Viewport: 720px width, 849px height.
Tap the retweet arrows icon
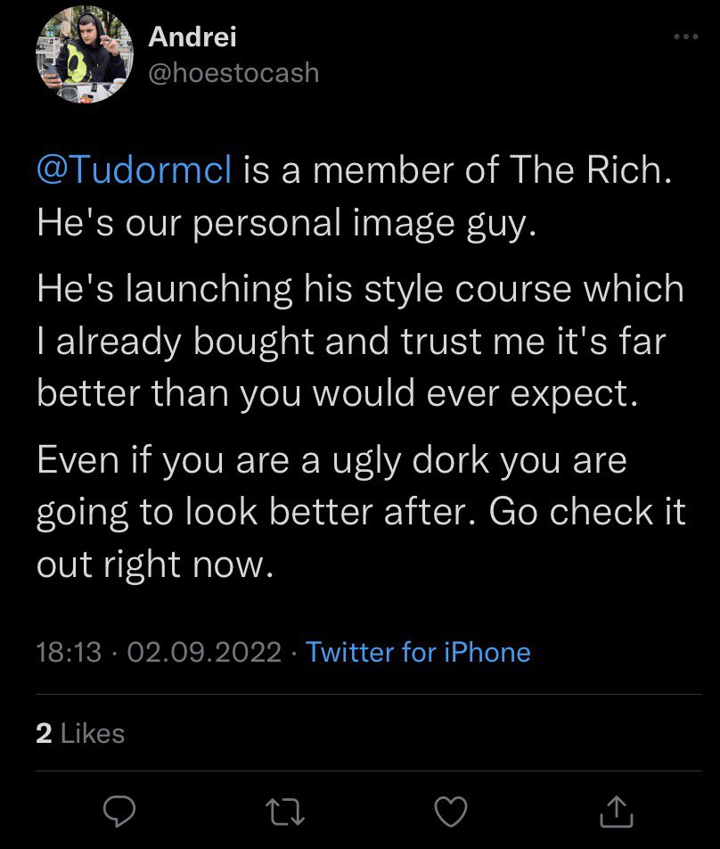[283, 810]
